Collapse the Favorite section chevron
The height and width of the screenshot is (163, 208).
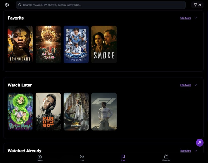(196, 18)
